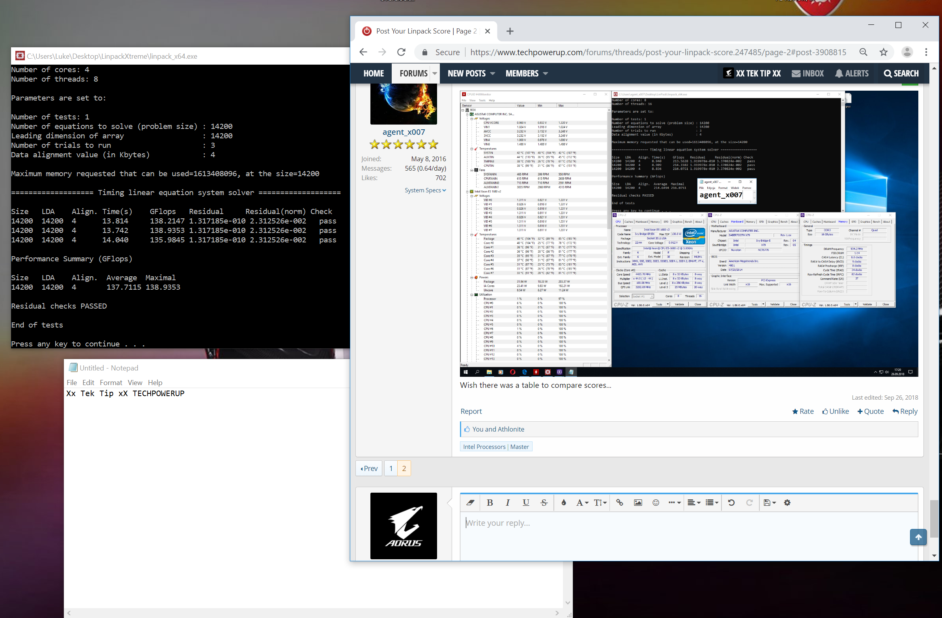Click agent_x007 avatar image
The image size is (942, 618).
click(x=404, y=104)
